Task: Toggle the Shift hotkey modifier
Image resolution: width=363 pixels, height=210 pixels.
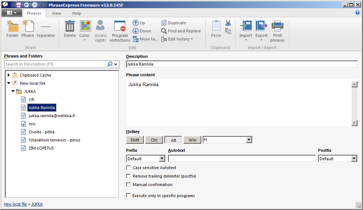Action: point(135,140)
